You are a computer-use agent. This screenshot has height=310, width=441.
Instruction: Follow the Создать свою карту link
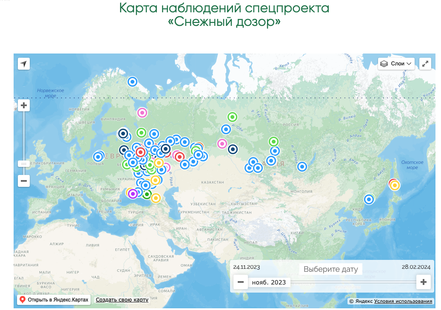click(122, 300)
